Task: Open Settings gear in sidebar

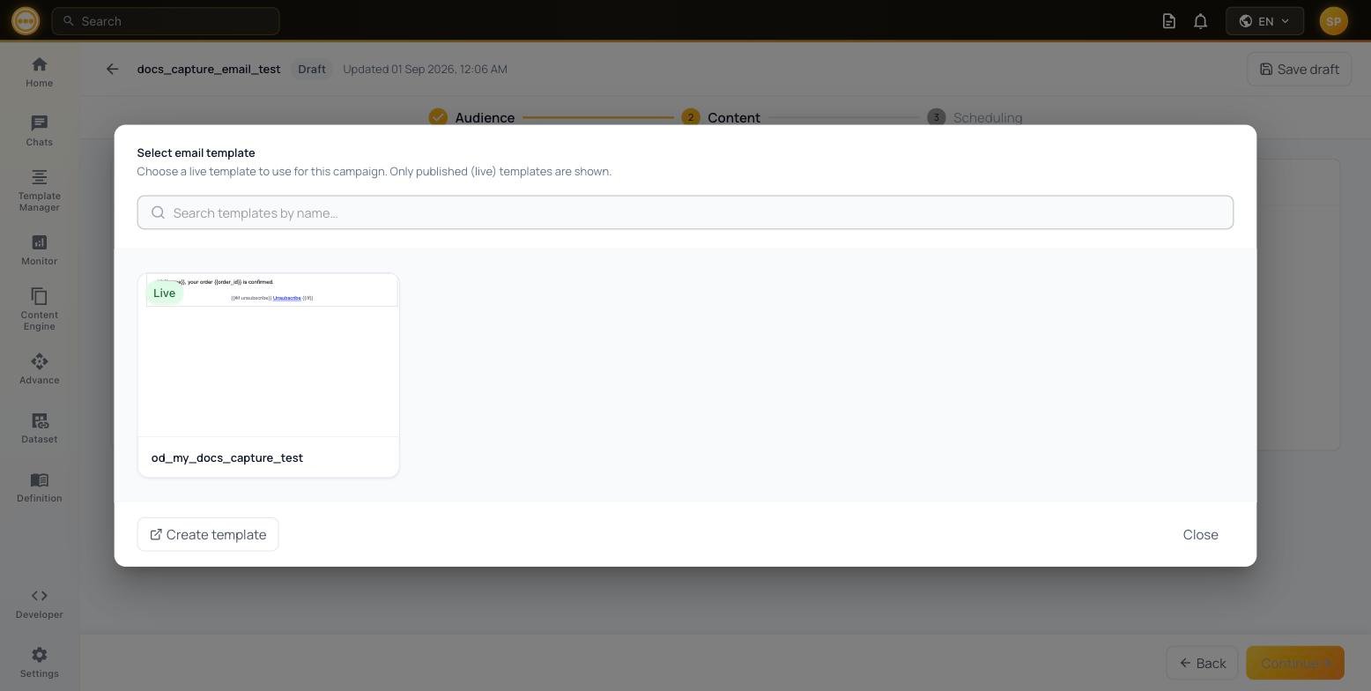Action: click(x=39, y=663)
